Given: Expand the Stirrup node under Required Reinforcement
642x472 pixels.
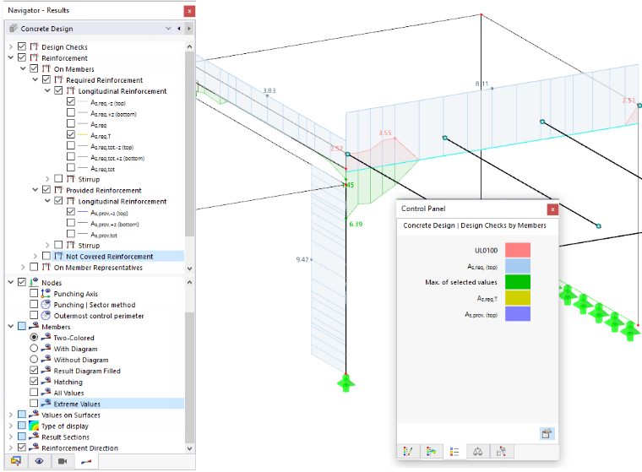Looking at the screenshot, I should [x=47, y=179].
